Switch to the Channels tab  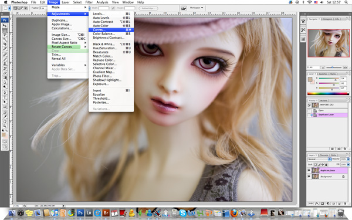click(324, 155)
